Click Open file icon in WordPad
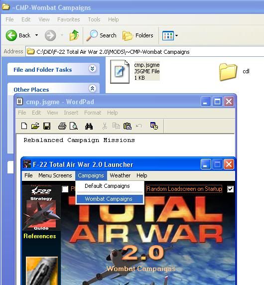 [35, 126]
